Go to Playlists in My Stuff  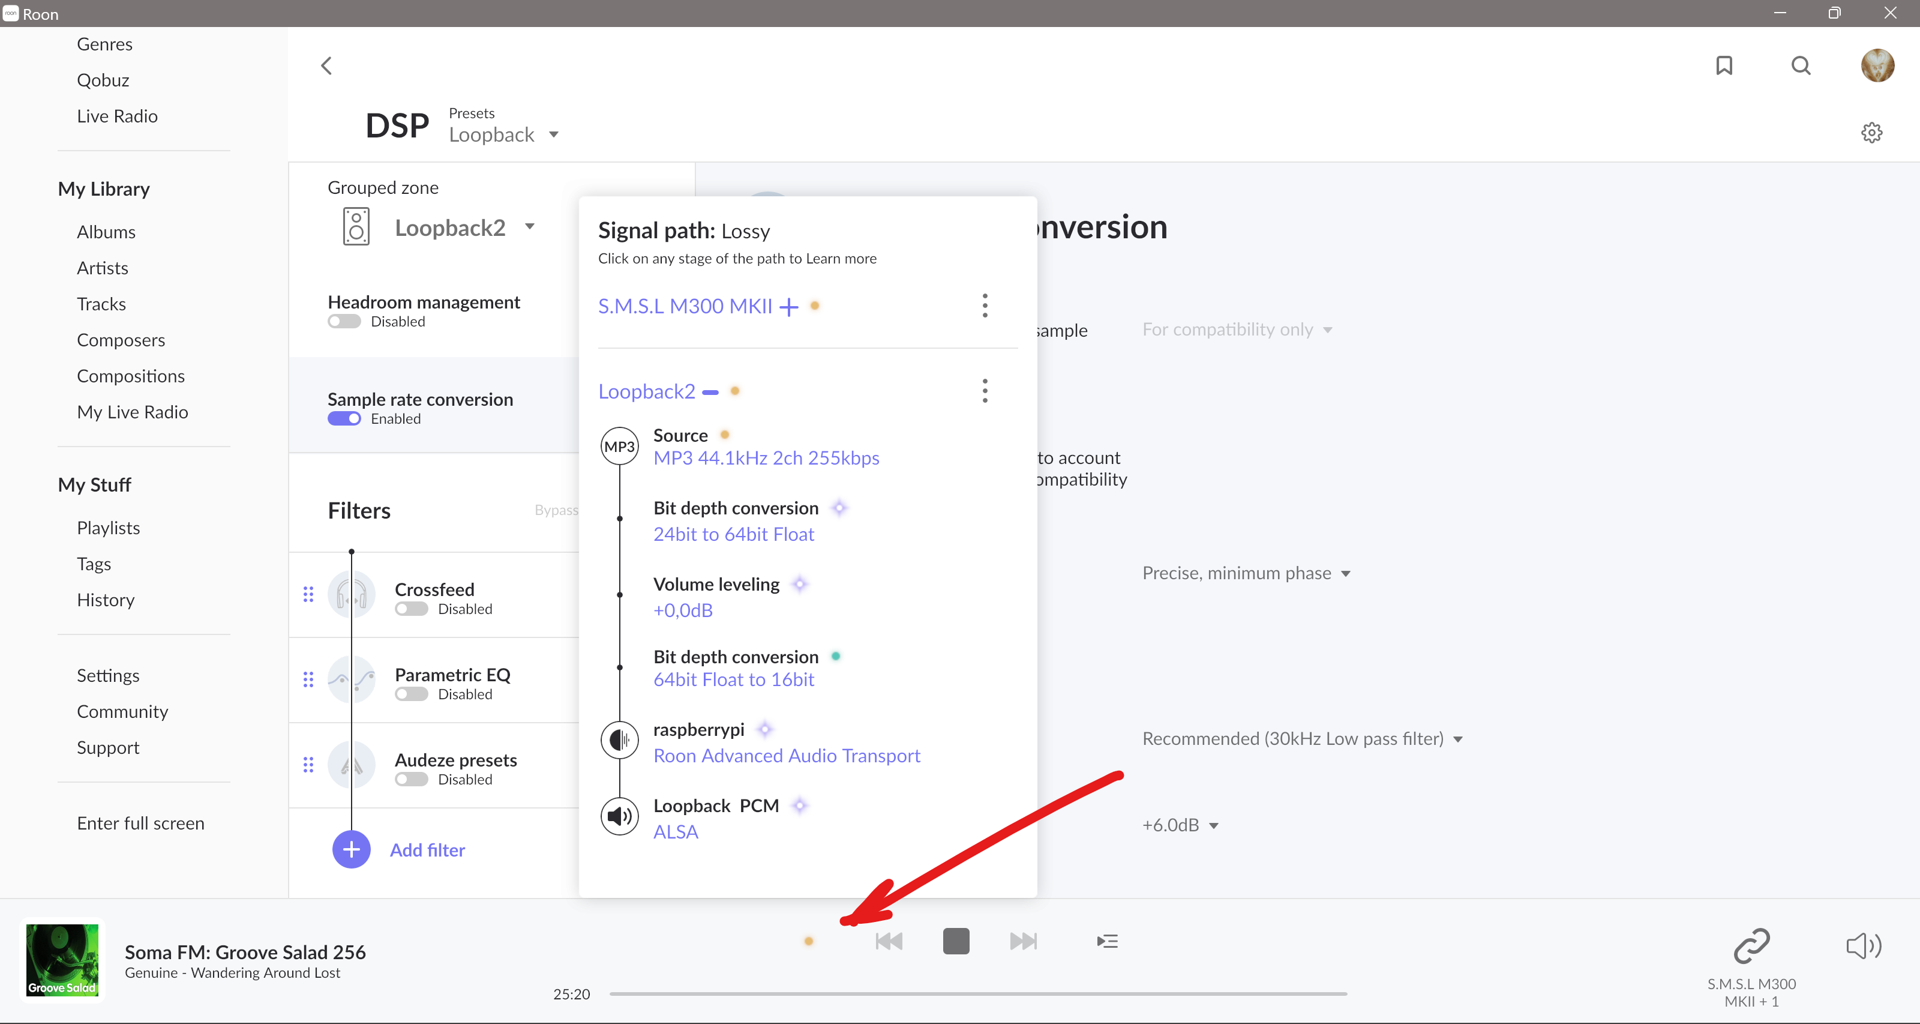pos(108,528)
